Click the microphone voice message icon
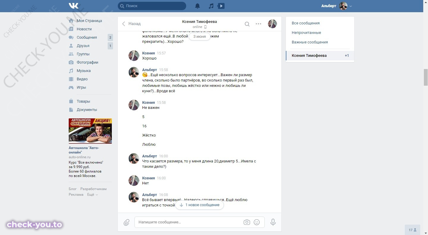Viewport: 428px width, 235px height. point(273,222)
